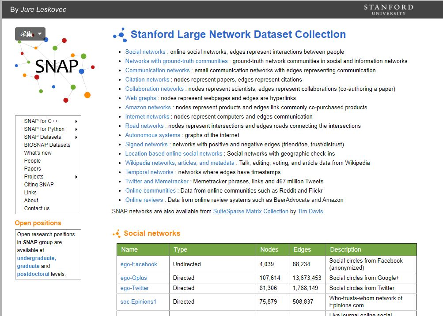443x316 pixels.
Task: Open Contact us in the sidebar
Action: [37, 208]
